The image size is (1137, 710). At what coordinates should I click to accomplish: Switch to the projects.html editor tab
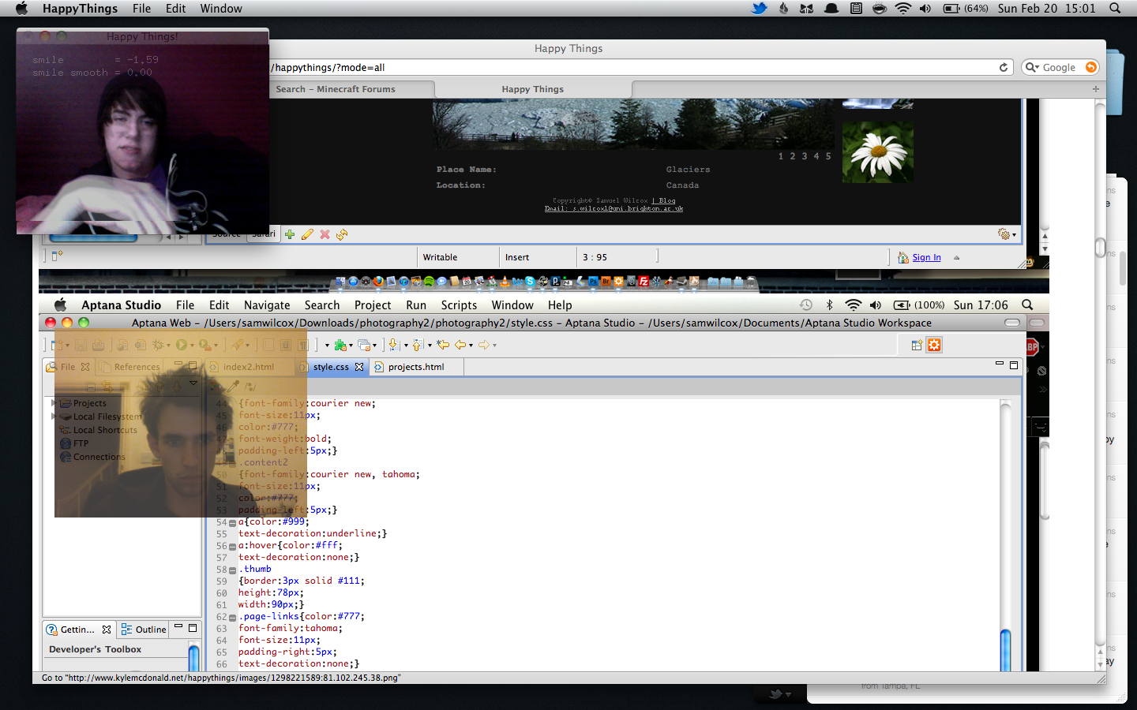tap(415, 367)
